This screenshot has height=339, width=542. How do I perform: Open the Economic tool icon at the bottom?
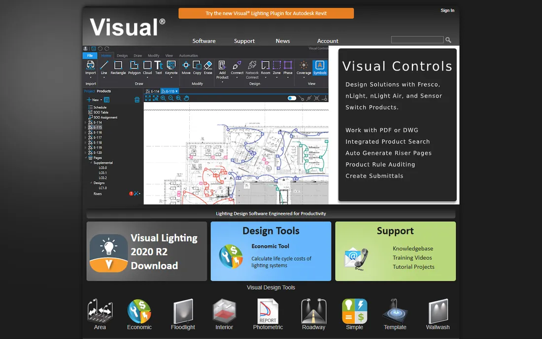pyautogui.click(x=139, y=311)
